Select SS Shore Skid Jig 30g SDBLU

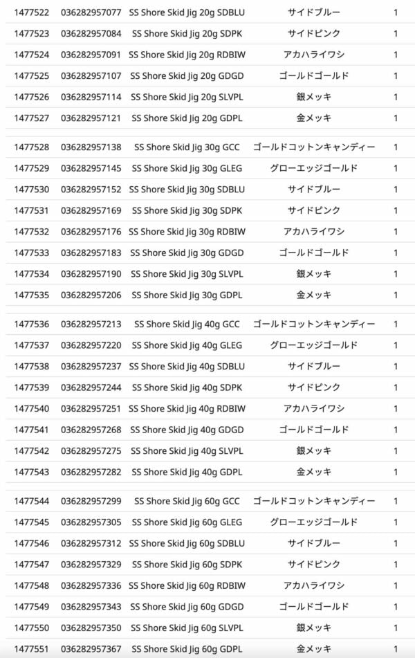(187, 190)
